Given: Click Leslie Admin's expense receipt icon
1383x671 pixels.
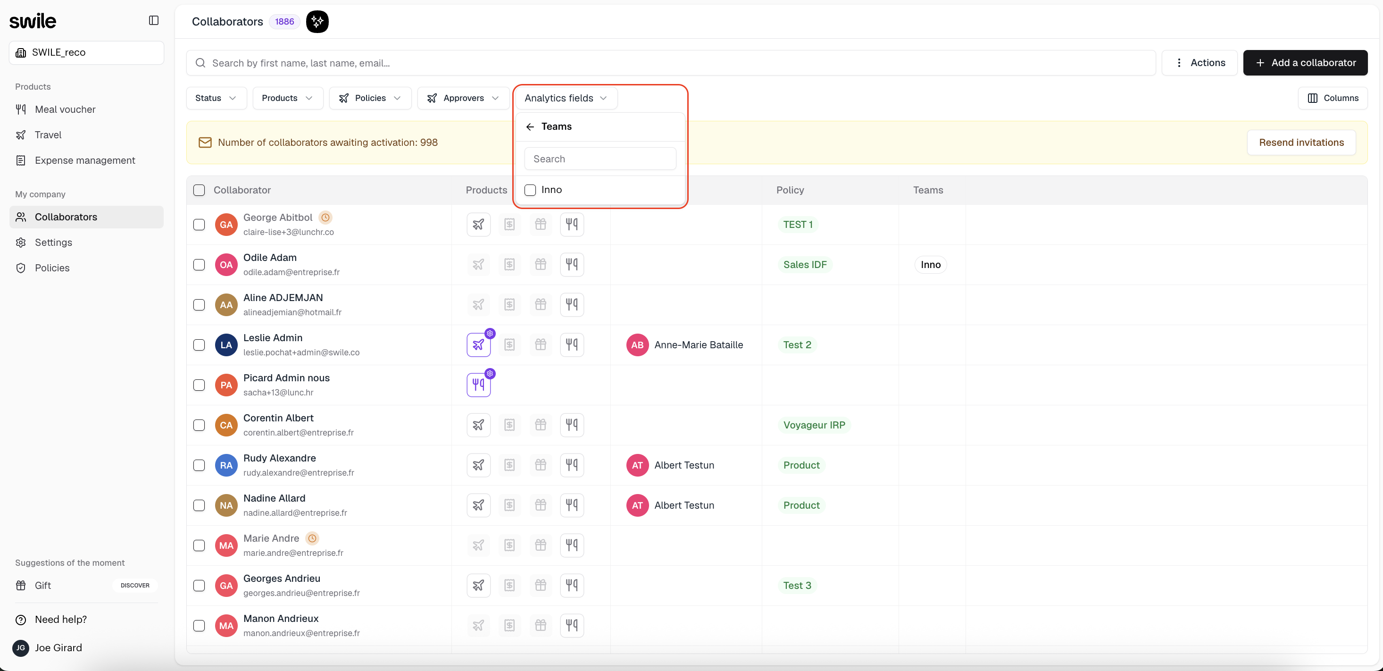Looking at the screenshot, I should point(509,345).
